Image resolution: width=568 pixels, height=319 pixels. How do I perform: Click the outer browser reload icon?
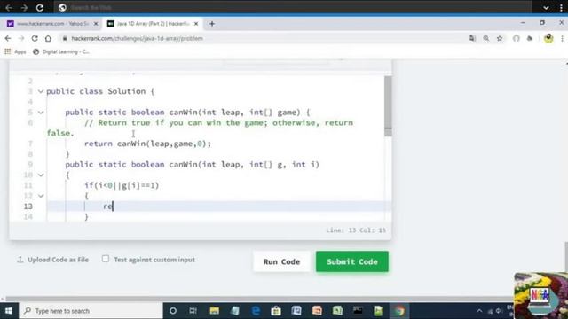pyautogui.click(x=40, y=7)
